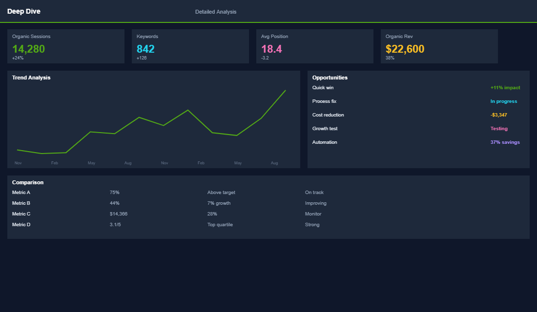Select the Deep Dive header title
The image size is (537, 312).
(24, 11)
